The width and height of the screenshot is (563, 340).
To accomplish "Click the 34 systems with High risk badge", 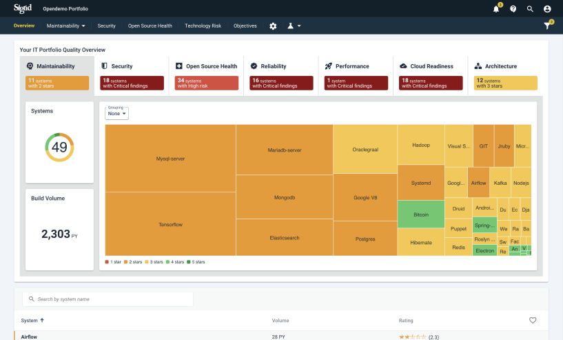I will click(x=207, y=83).
